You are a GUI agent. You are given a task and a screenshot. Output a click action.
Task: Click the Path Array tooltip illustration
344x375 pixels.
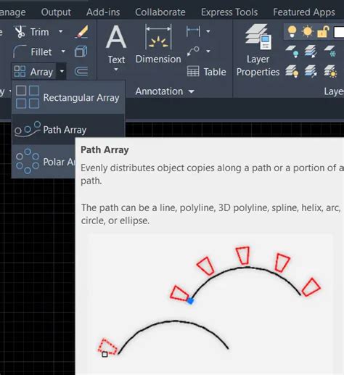point(210,303)
